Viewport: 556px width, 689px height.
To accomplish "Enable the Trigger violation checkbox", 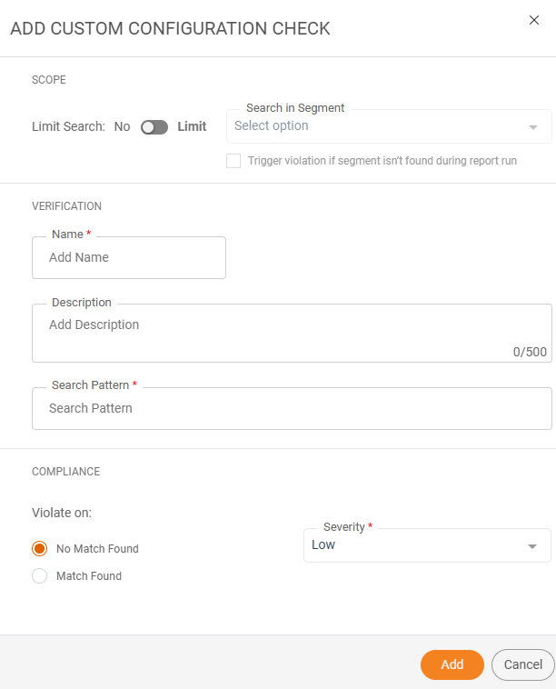I will tap(233, 161).
